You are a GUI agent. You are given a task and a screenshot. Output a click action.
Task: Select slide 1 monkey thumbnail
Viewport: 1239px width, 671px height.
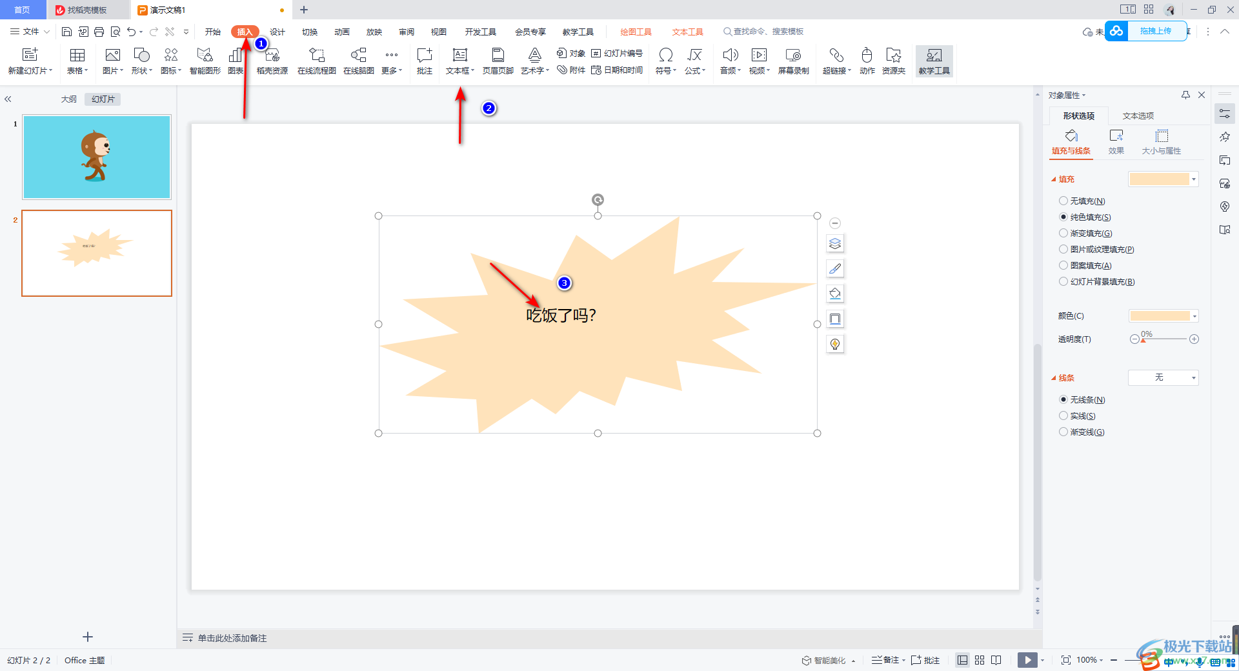(x=97, y=157)
